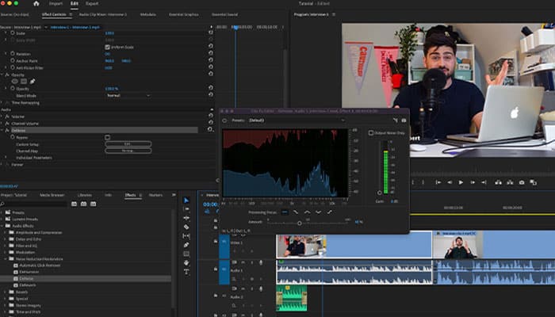This screenshot has height=317, width=555.
Task: Click the first Video 1 clip thumbnail
Action: pos(301,246)
